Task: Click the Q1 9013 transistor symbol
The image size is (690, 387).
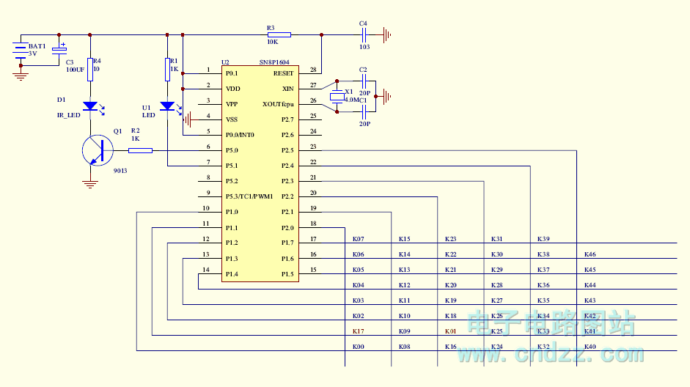Action: [96, 150]
